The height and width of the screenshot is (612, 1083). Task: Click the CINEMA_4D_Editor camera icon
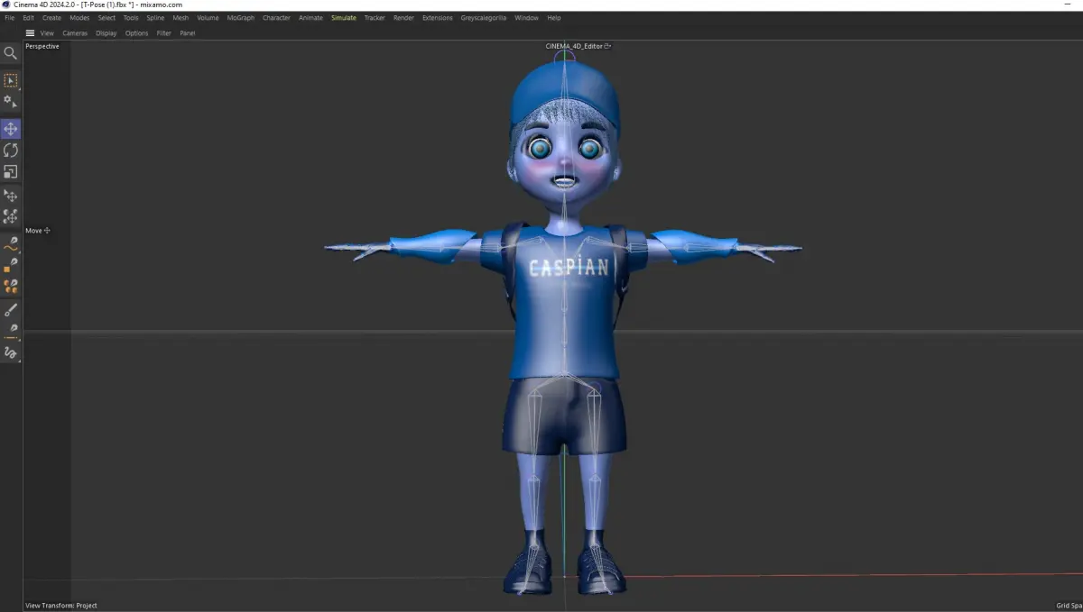click(608, 46)
